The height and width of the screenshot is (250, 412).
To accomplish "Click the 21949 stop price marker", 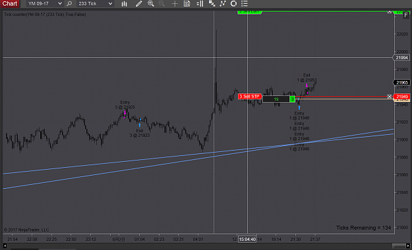I will [x=402, y=97].
